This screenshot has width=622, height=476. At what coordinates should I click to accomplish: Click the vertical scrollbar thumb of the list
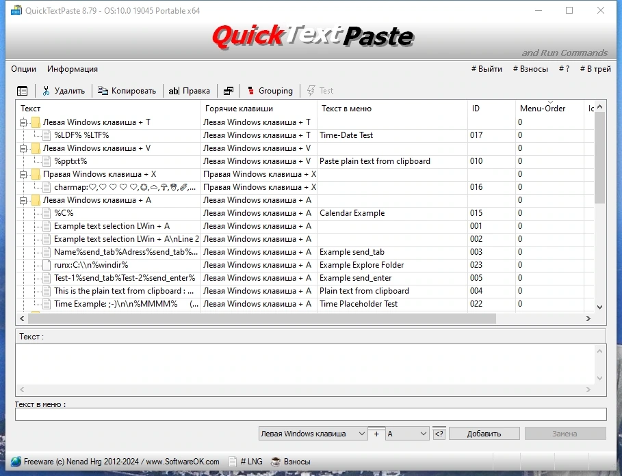600,158
